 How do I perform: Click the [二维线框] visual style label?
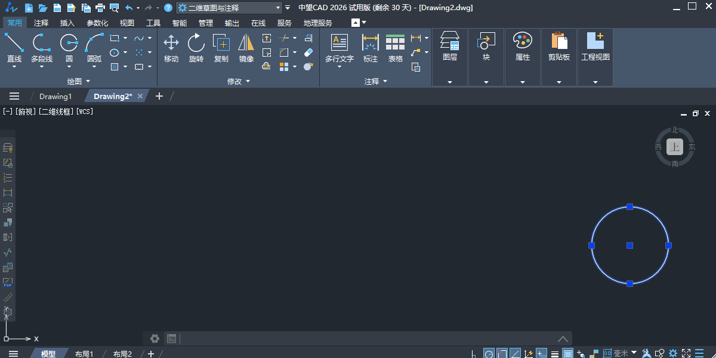(55, 112)
